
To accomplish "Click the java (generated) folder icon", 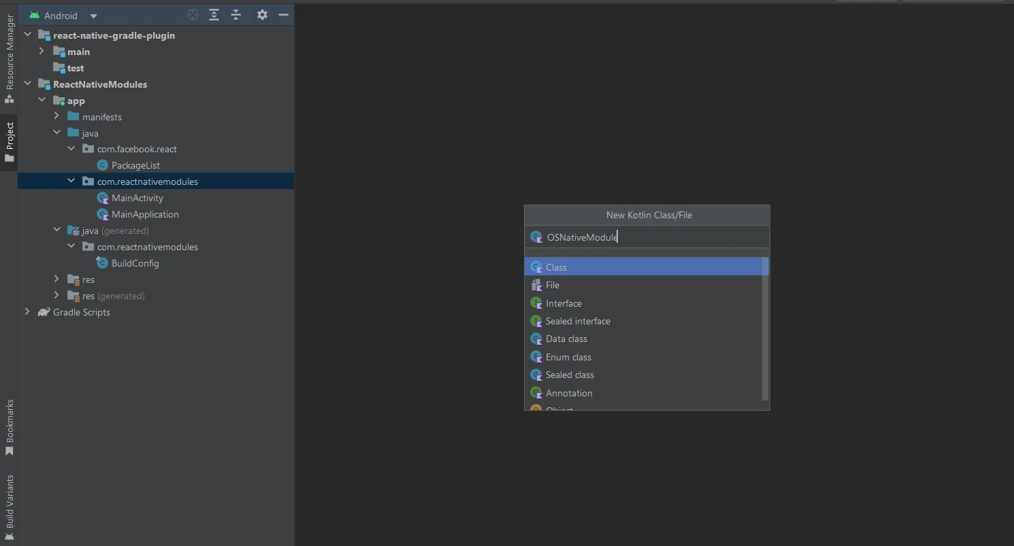I will [73, 231].
